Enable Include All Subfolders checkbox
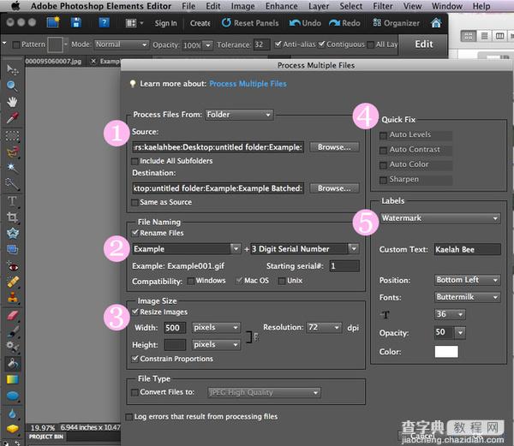514x446 pixels. [x=134, y=161]
